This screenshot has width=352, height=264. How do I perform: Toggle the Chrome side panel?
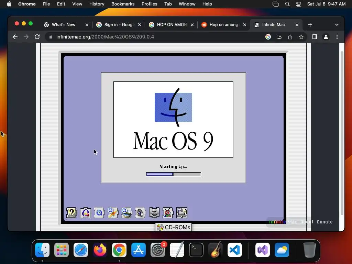click(315, 37)
